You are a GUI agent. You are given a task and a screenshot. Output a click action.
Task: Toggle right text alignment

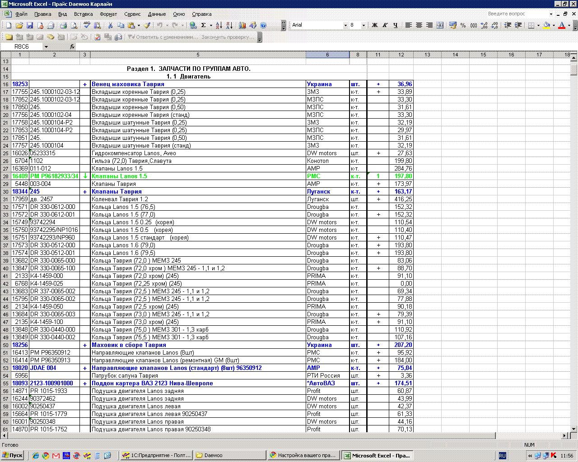tap(429, 25)
